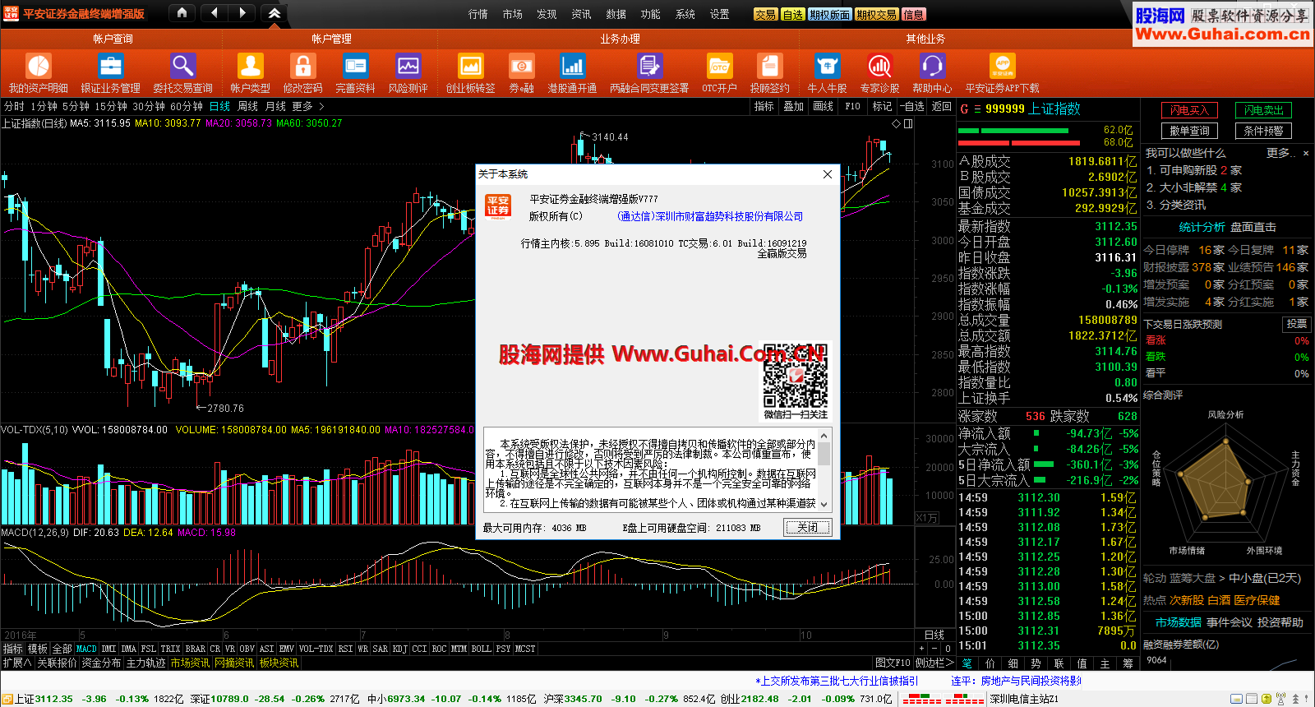Expand 扩展 bottom panel
This screenshot has width=1315, height=707.
coord(16,663)
